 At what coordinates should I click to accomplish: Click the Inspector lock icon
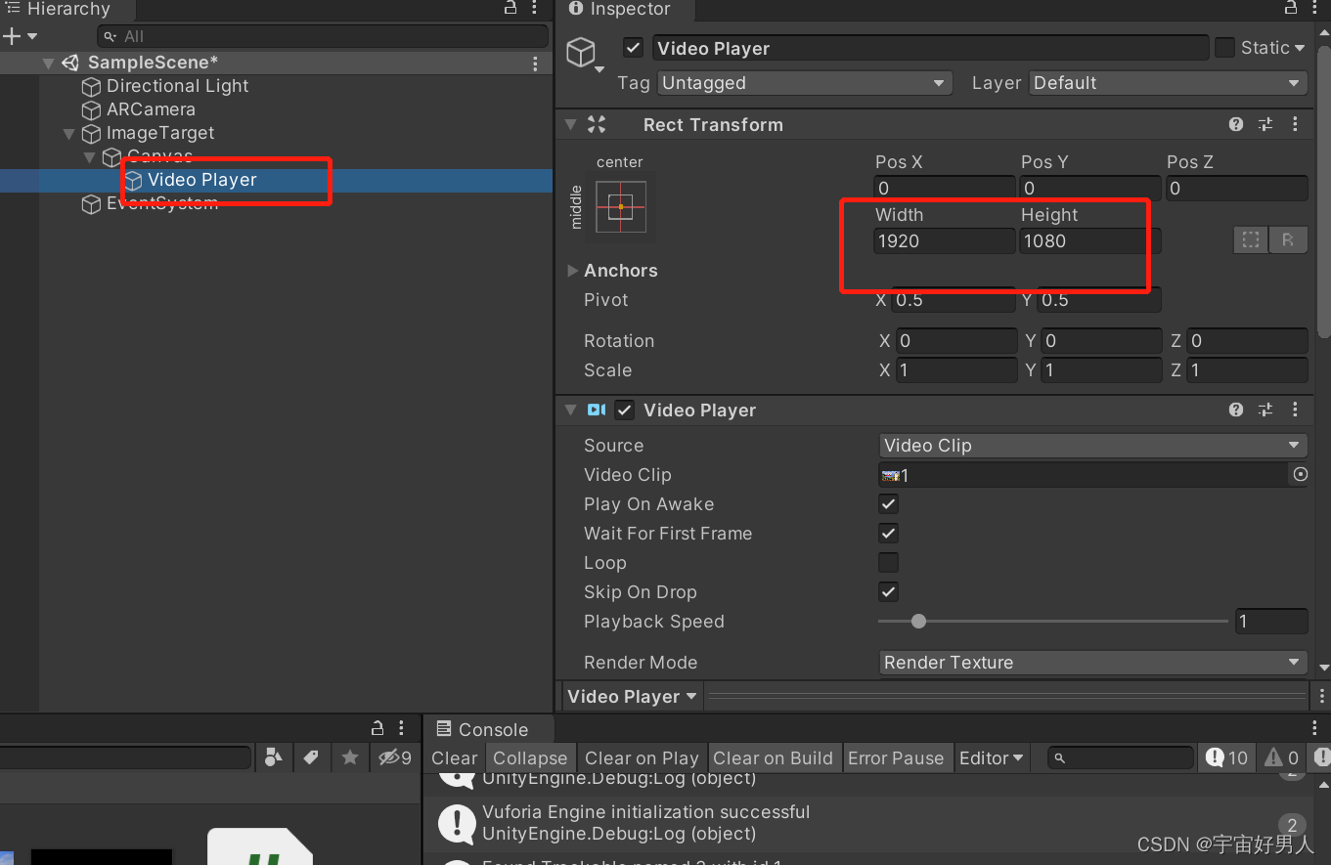click(1292, 8)
